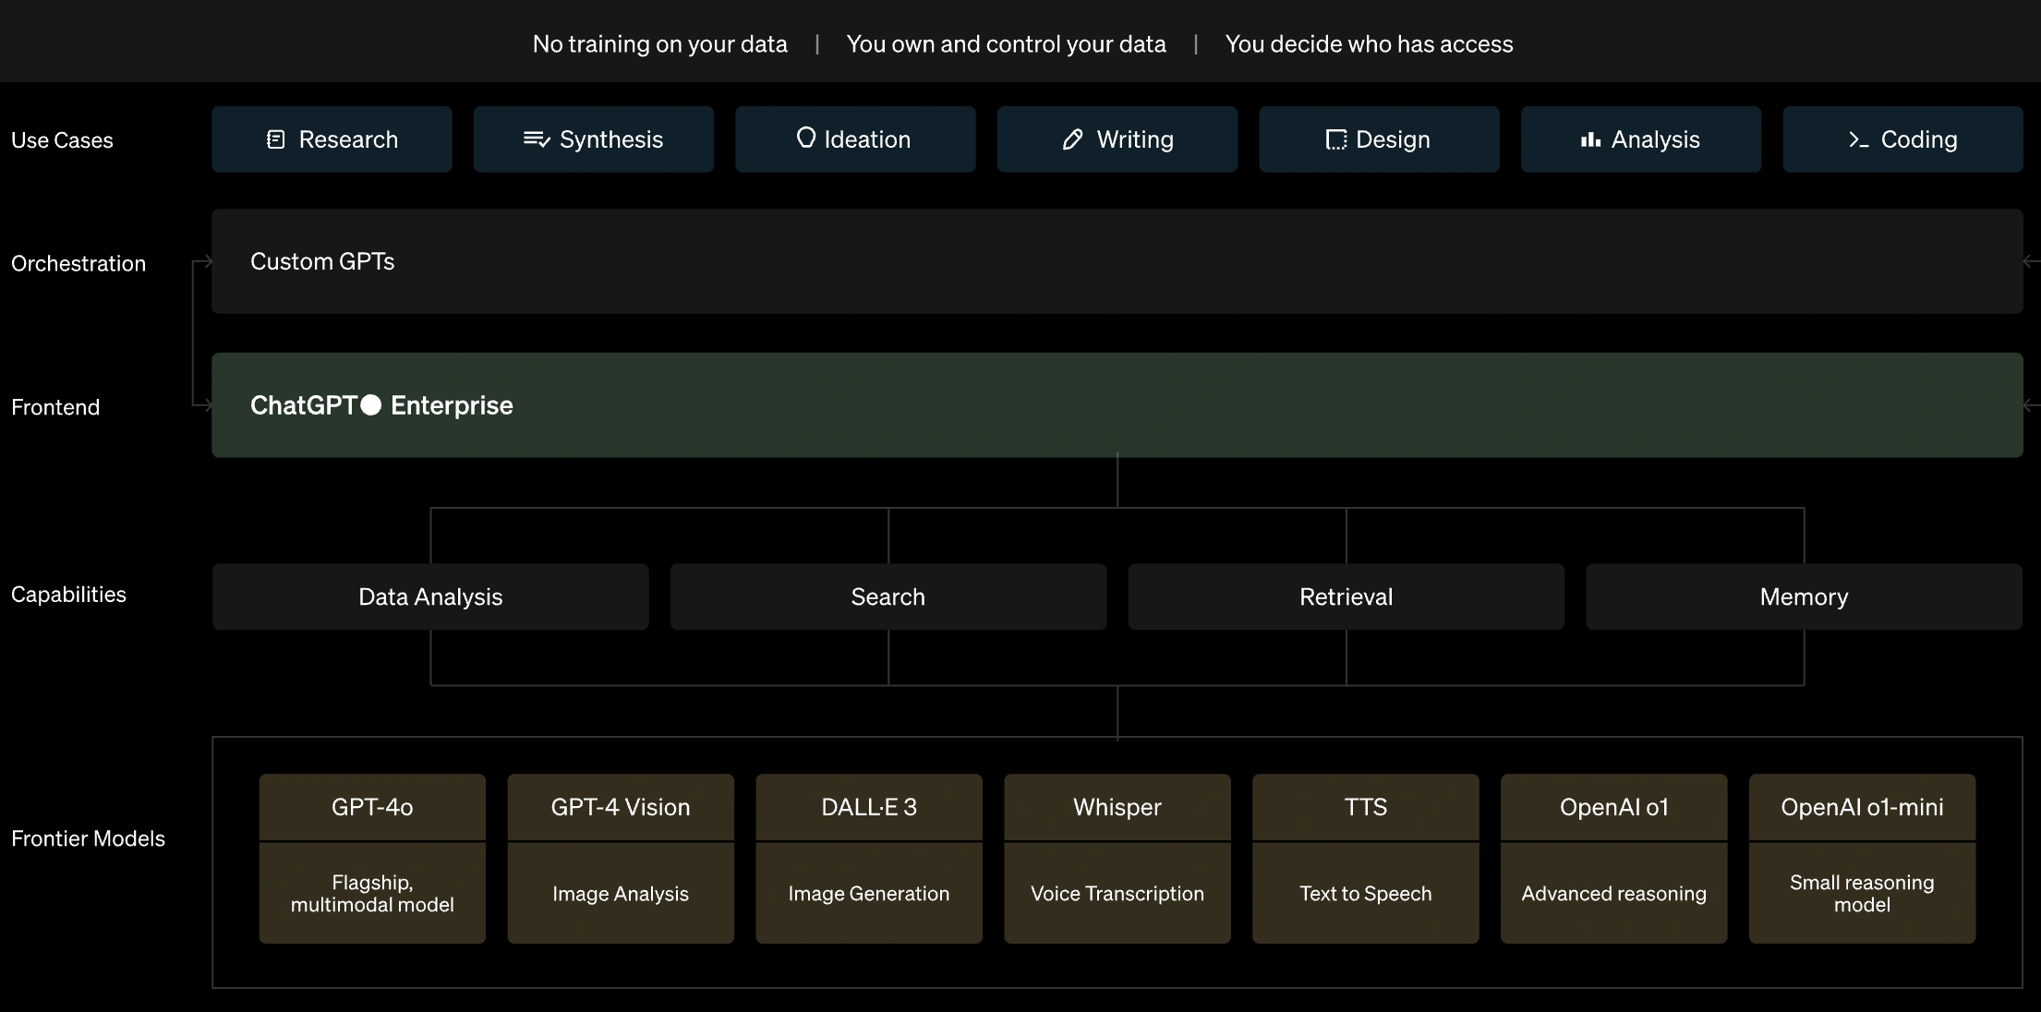Click the Coding terminal prompt icon
The image size is (2041, 1012).
tap(1859, 139)
